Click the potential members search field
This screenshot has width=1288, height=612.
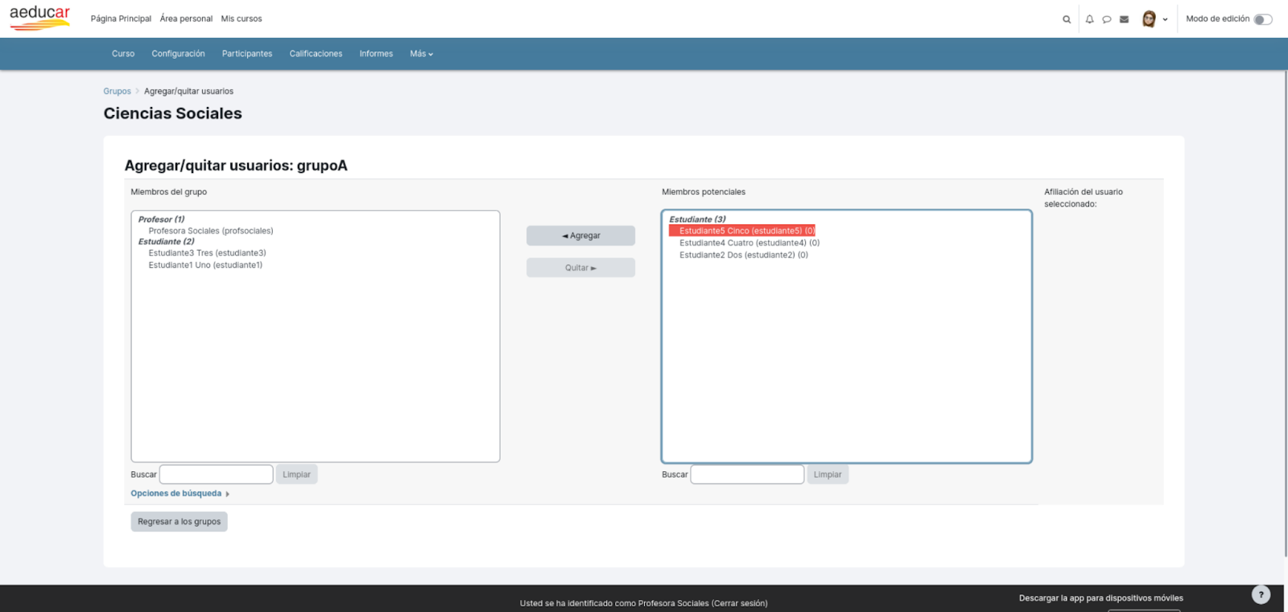click(747, 474)
